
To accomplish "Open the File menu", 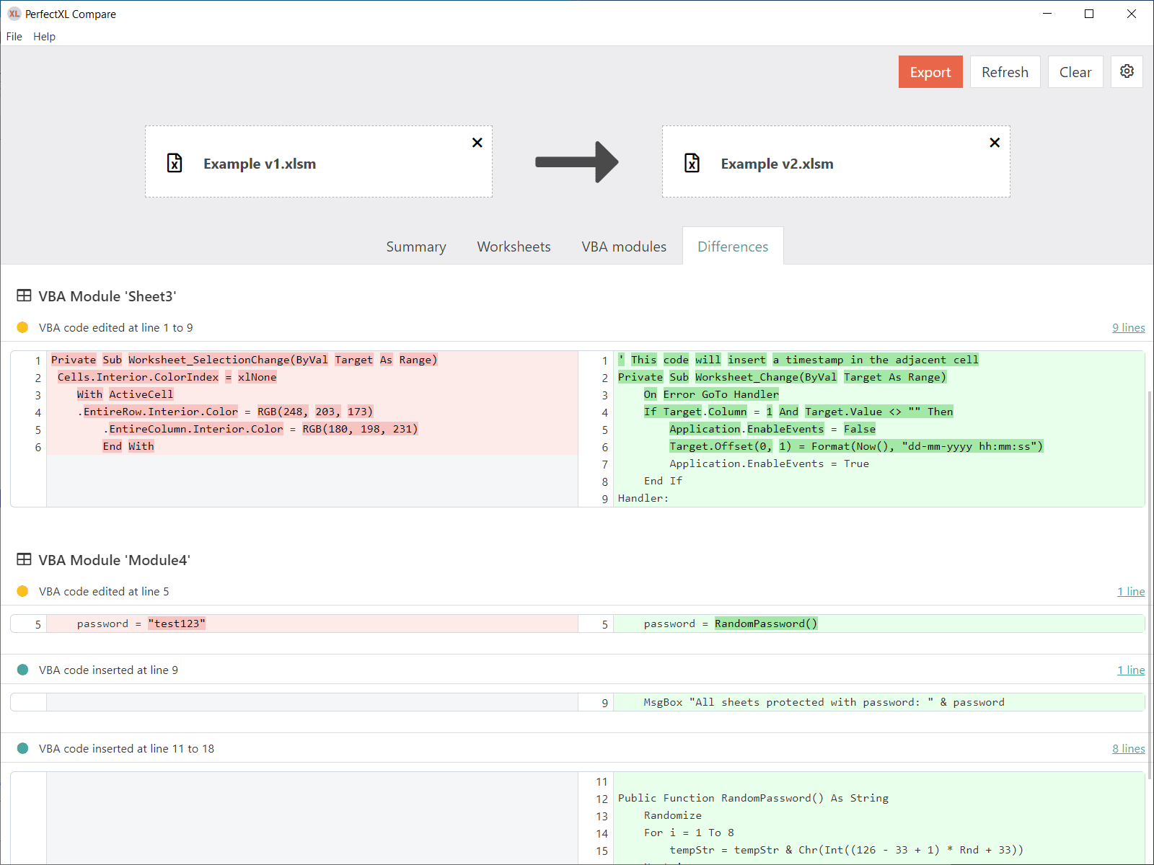I will [14, 36].
